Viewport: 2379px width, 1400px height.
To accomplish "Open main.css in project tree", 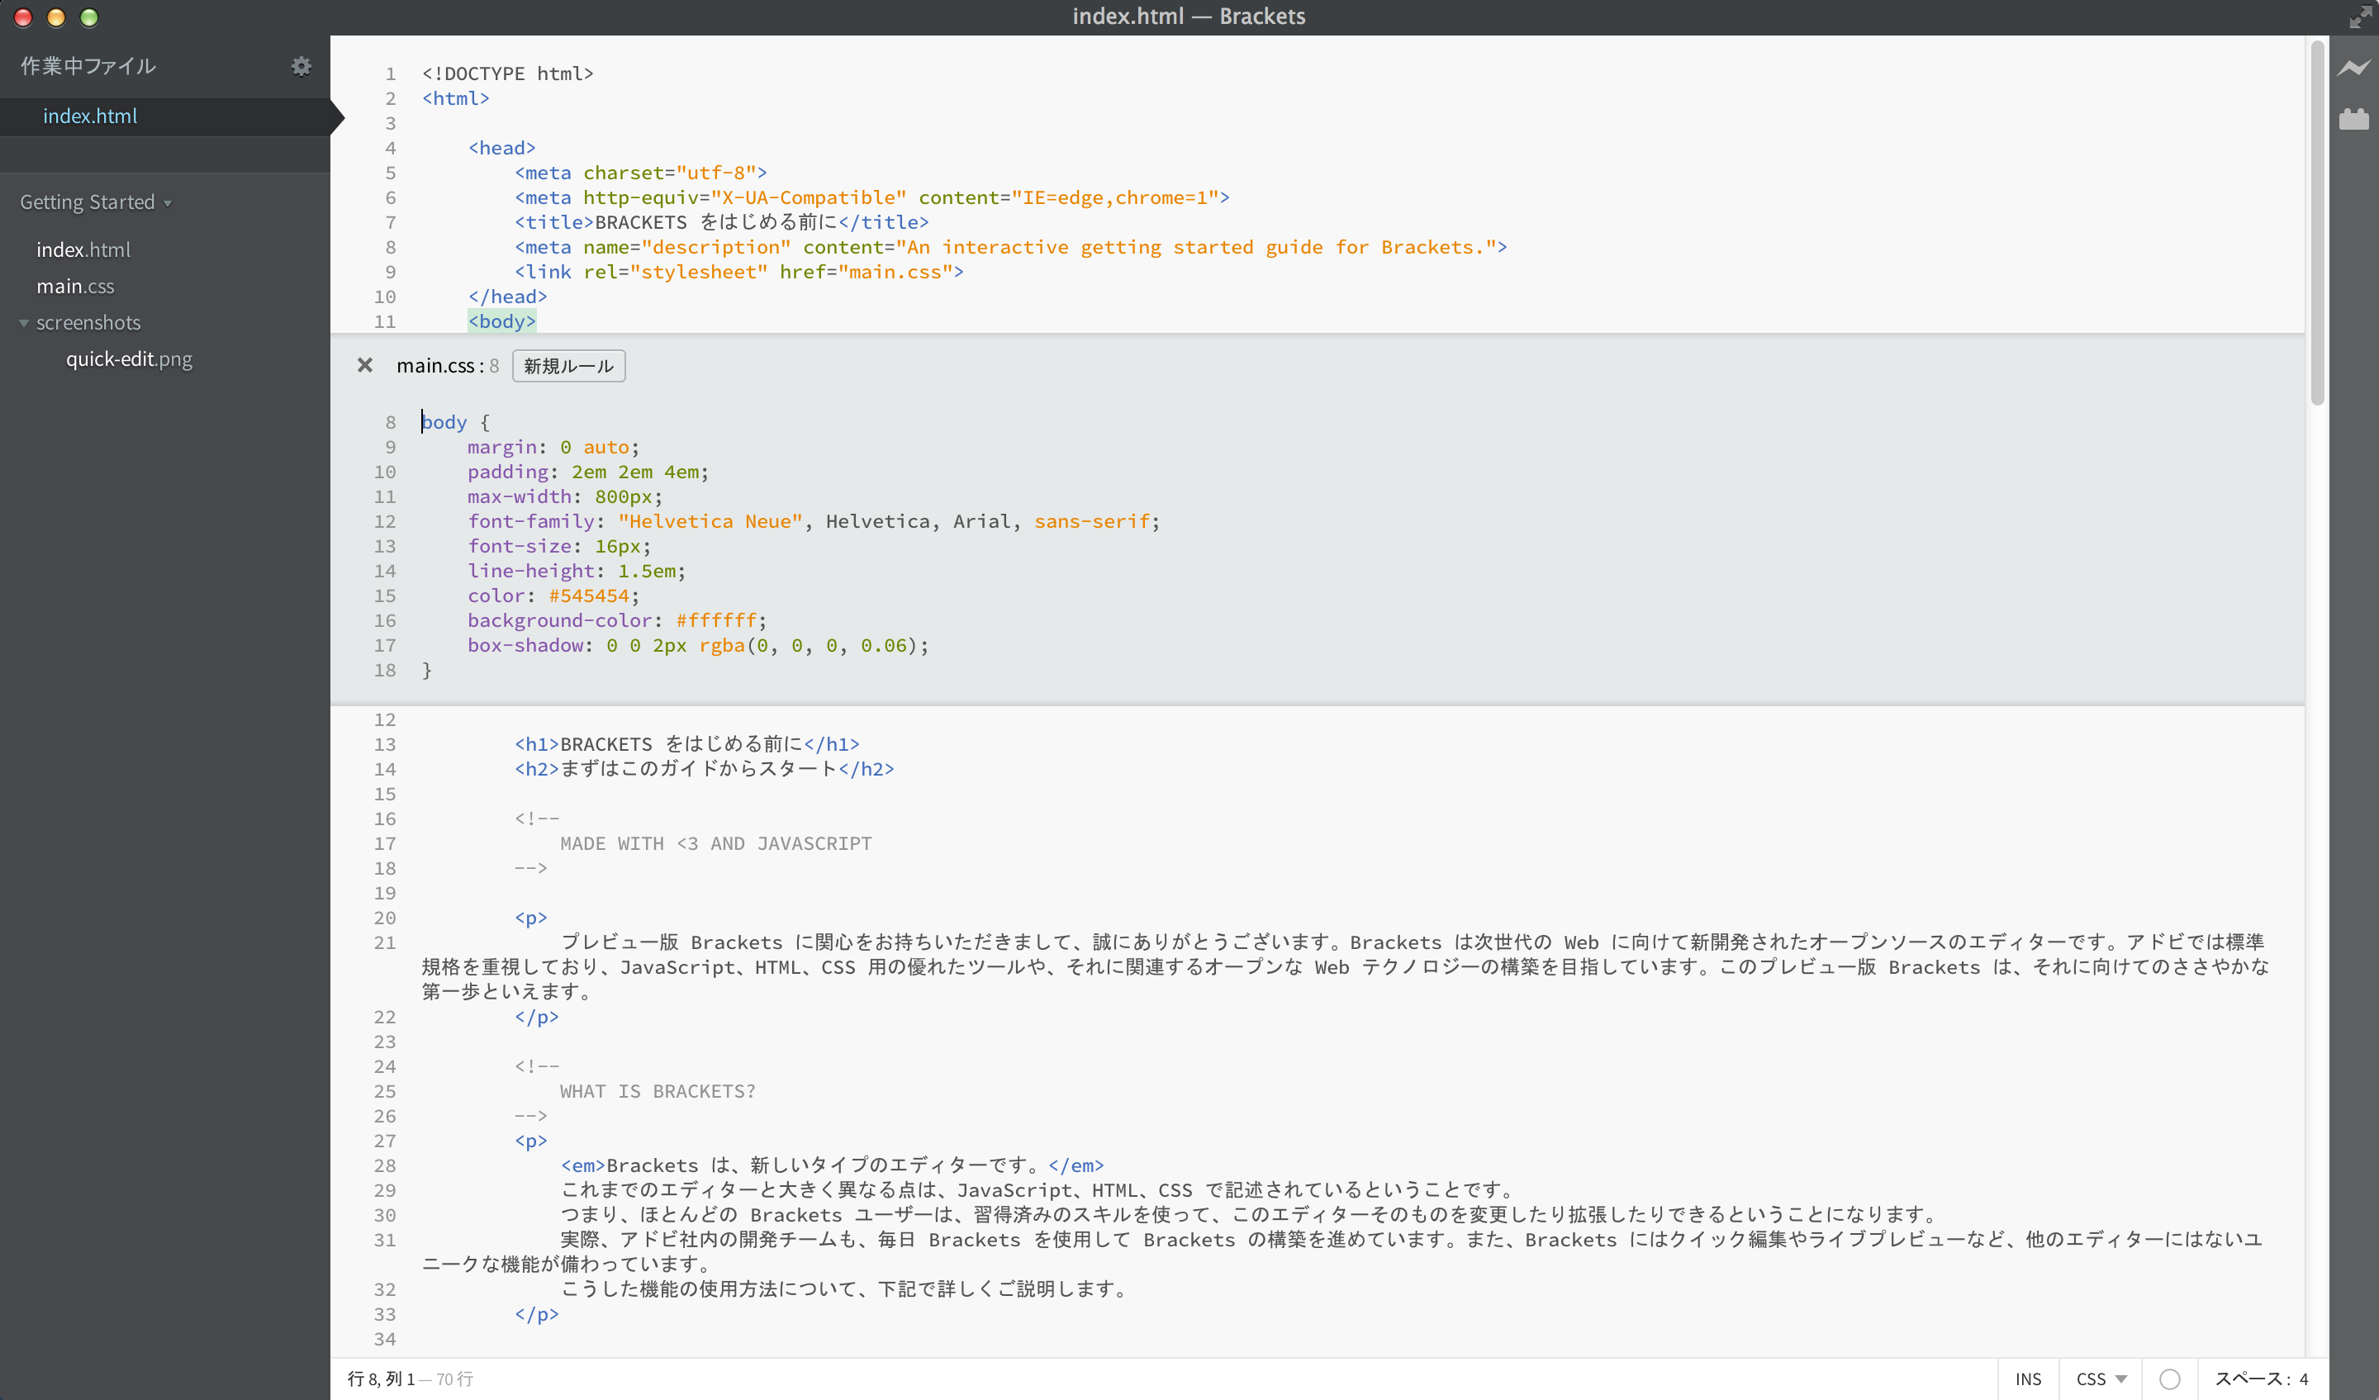I will [x=75, y=286].
